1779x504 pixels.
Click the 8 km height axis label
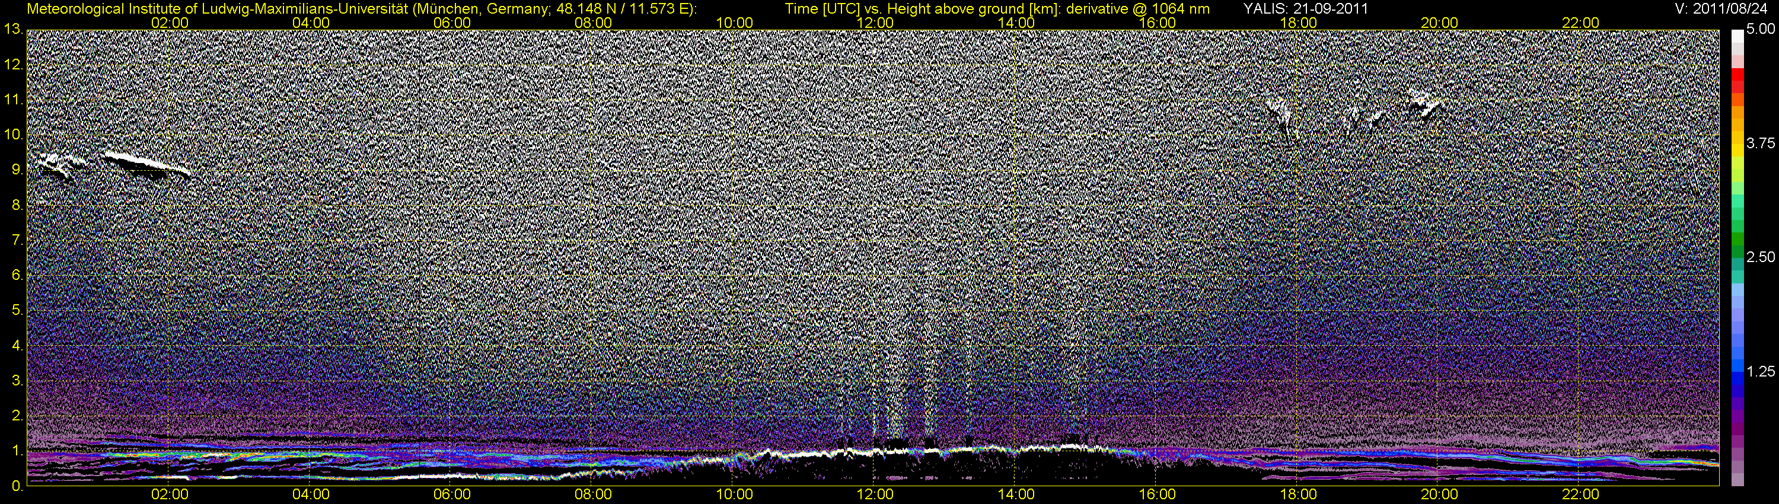17,205
